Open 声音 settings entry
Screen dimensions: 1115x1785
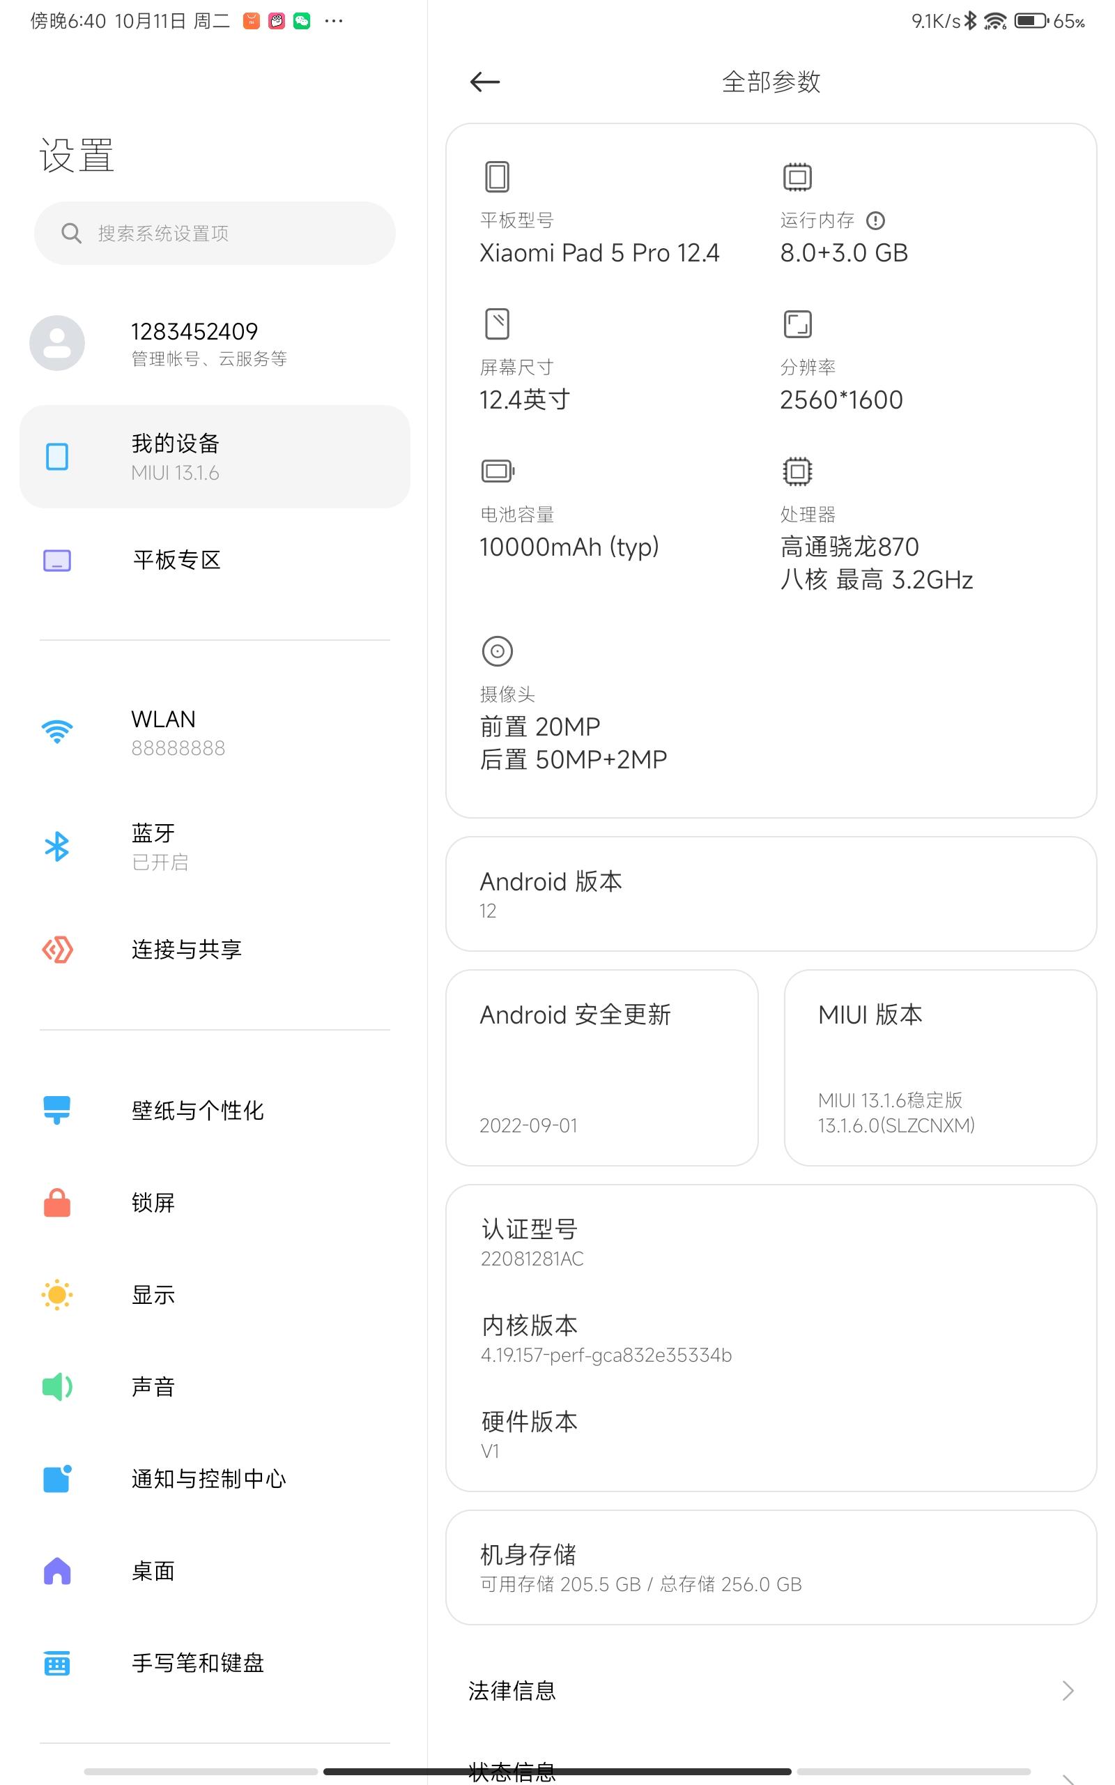coord(215,1387)
